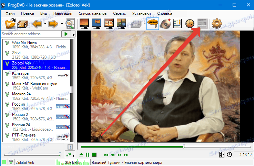Toggle the 3D display mode icon
This screenshot has width=254, height=166.
pos(109,24)
